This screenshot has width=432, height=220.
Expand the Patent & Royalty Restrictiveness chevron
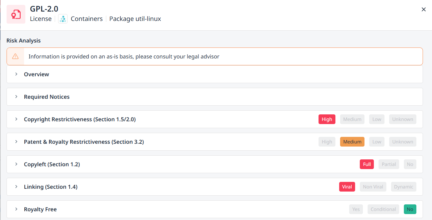(16, 142)
